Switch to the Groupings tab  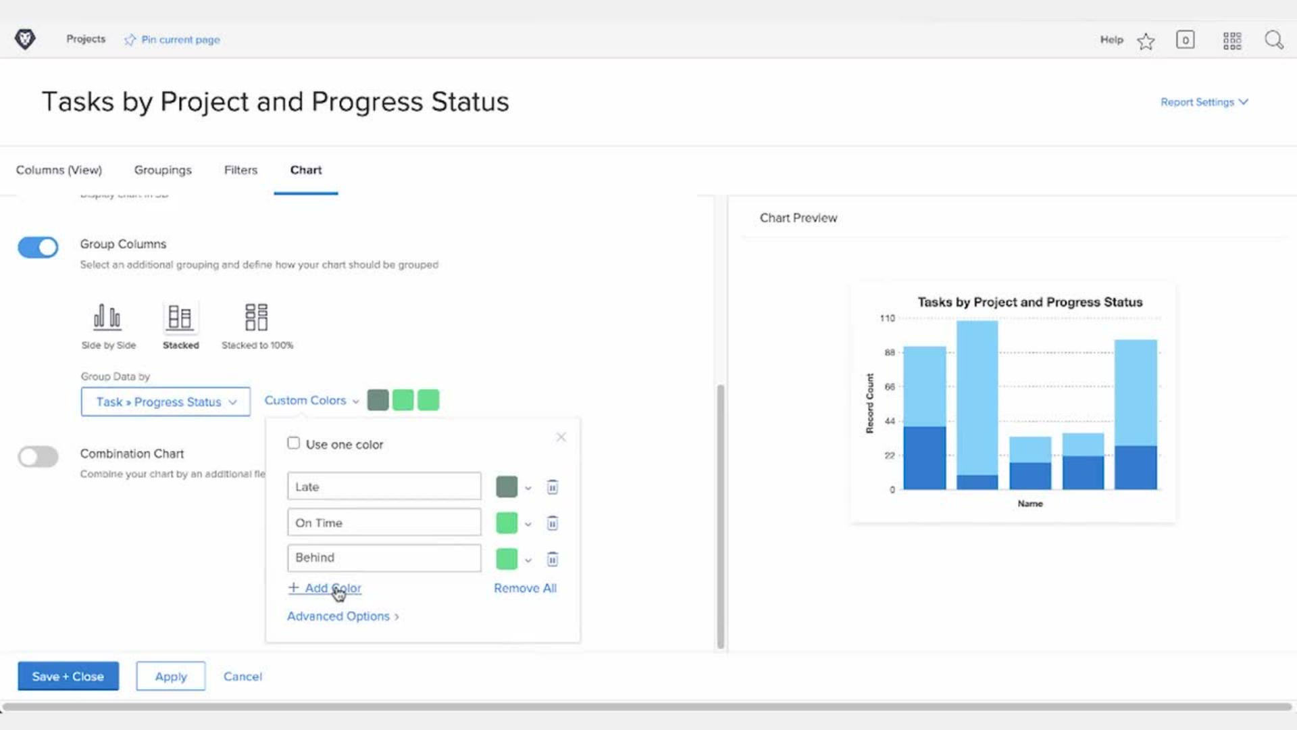(x=163, y=170)
